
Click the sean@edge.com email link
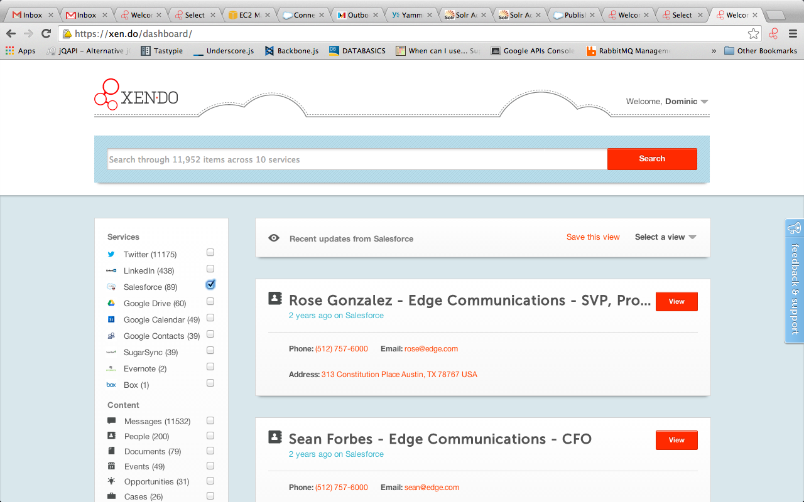pyautogui.click(x=432, y=488)
